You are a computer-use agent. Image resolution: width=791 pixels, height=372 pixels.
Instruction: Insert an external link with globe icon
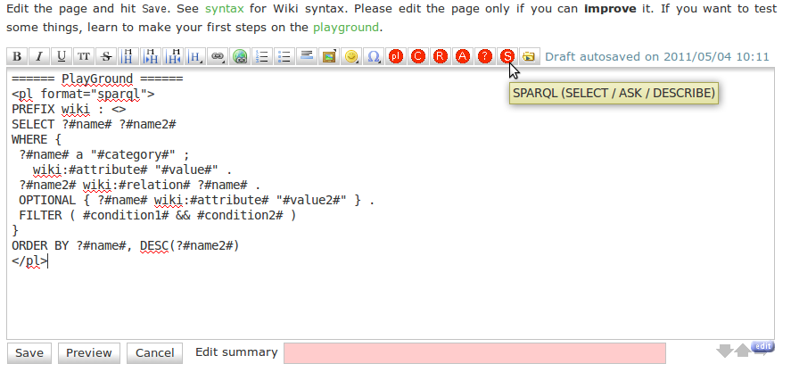[240, 56]
